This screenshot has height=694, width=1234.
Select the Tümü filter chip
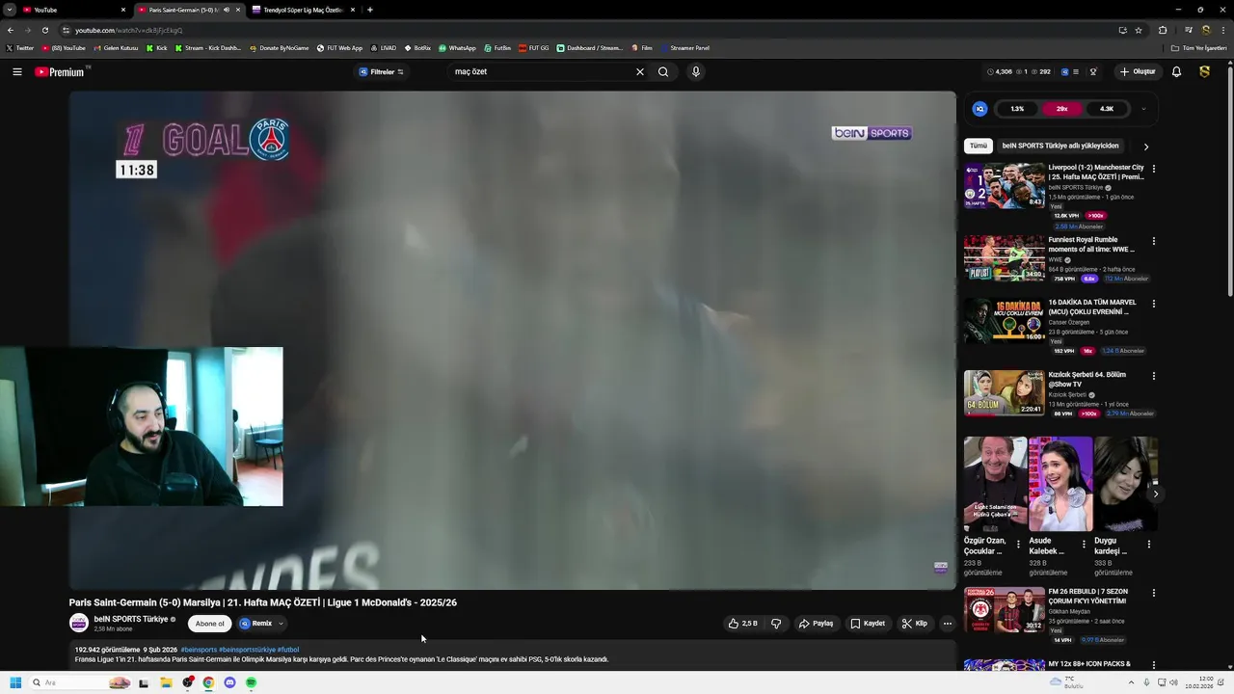tap(978, 146)
